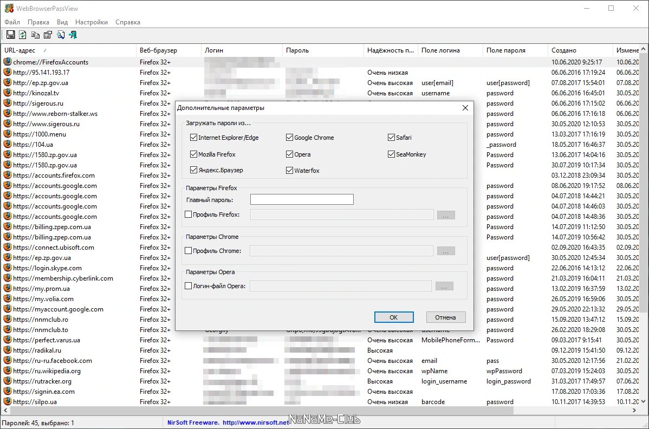Click the Логин column header
Viewport: 649px width, 429px height.
tap(241, 50)
